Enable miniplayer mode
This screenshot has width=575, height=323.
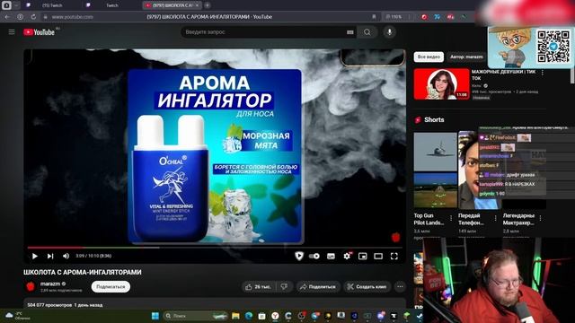click(363, 256)
